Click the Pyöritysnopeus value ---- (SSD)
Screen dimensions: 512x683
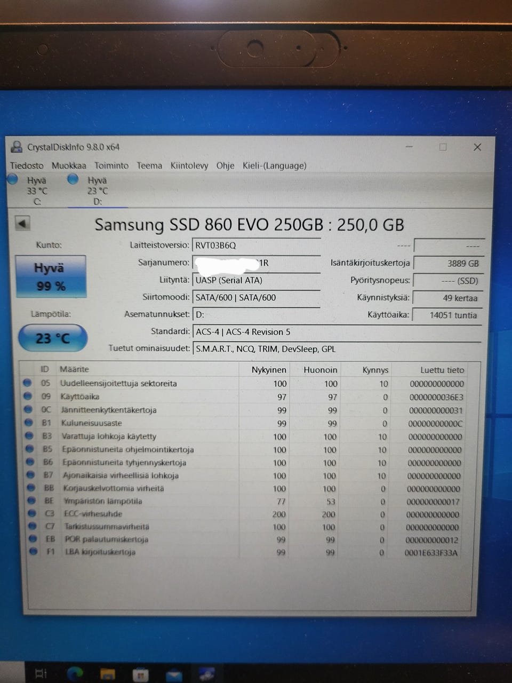(449, 281)
